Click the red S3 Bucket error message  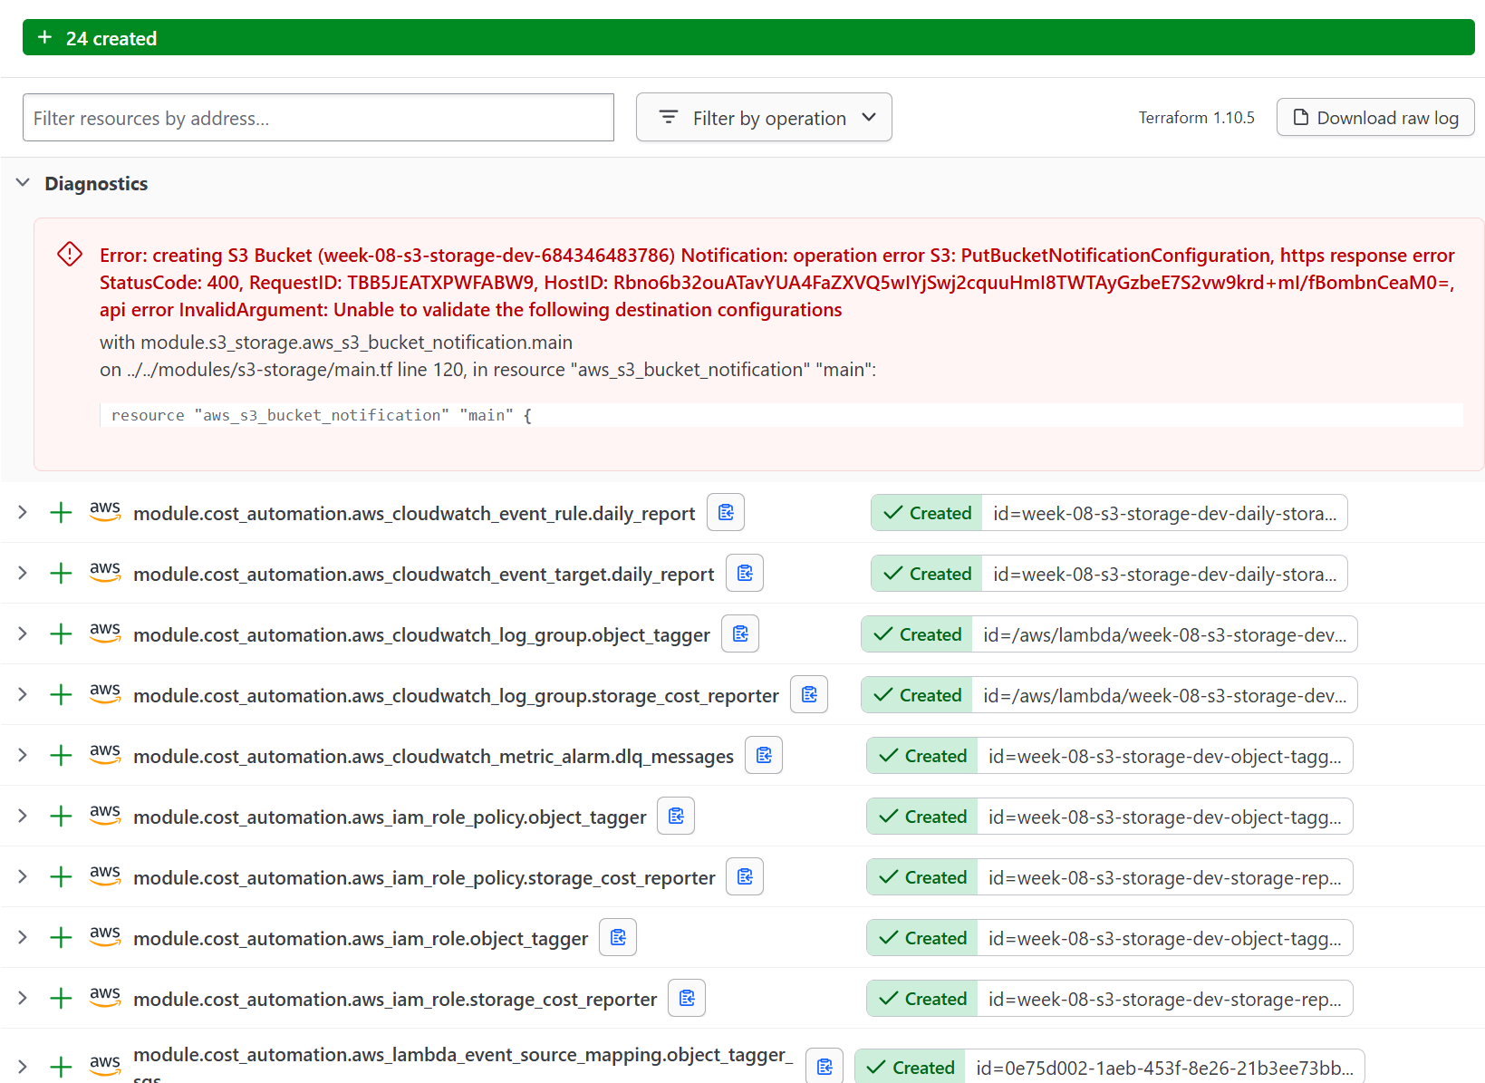click(x=777, y=282)
